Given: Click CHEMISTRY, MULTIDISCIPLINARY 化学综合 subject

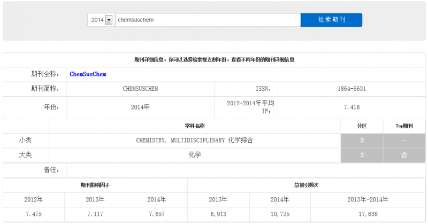Looking at the screenshot, I should 195,141.
